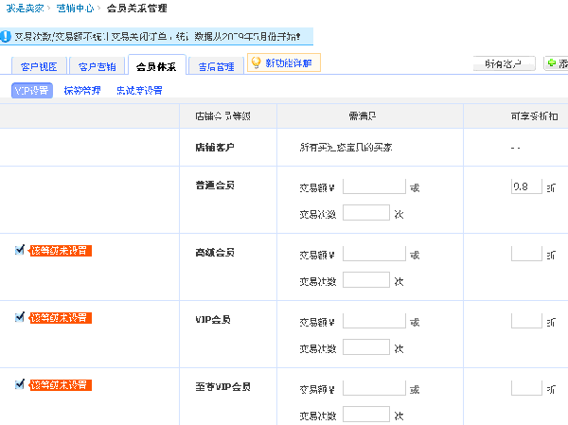The image size is (568, 425).
Task: Click the VIP会员 discount input field
Action: point(525,321)
